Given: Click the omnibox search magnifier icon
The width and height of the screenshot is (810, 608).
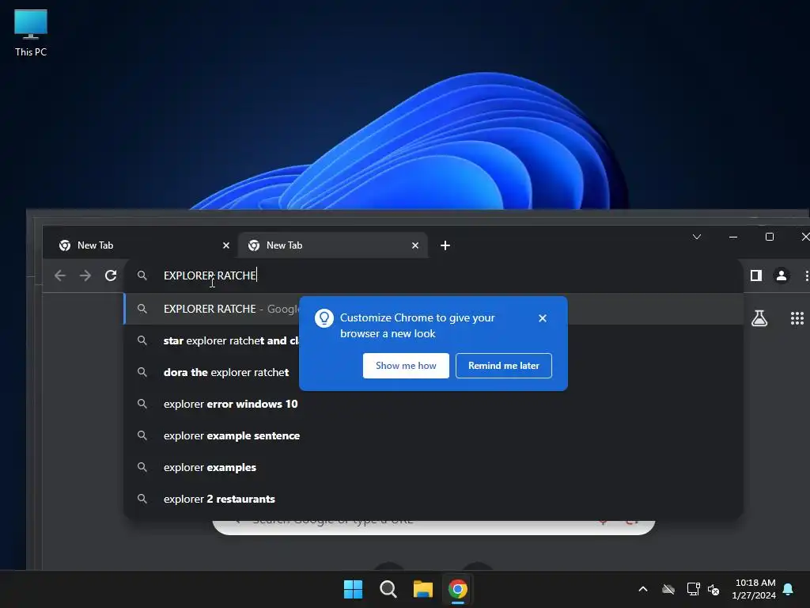Looking at the screenshot, I should coord(142,275).
